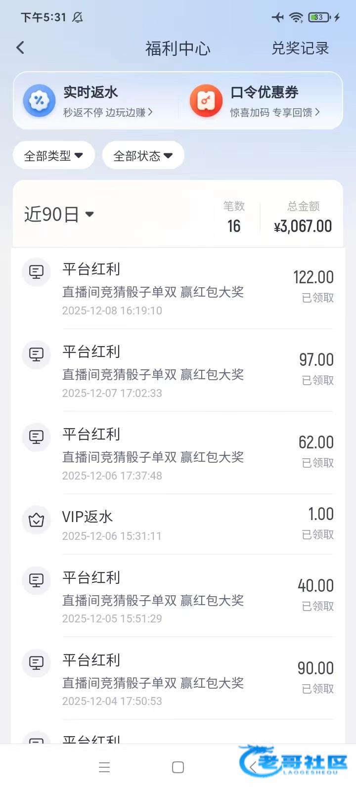Open the 口令优惠券 惊喜加码 link
Image resolution: width=356 pixels, height=791 pixels.
[x=275, y=113]
